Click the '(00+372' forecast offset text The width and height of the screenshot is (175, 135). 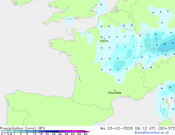(x=166, y=128)
